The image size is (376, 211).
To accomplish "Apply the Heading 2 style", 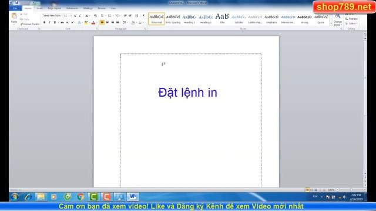I will coord(206,19).
